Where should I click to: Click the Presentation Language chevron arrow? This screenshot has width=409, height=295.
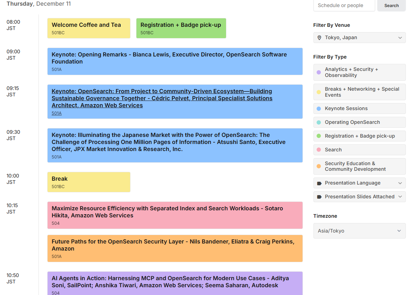(400, 183)
